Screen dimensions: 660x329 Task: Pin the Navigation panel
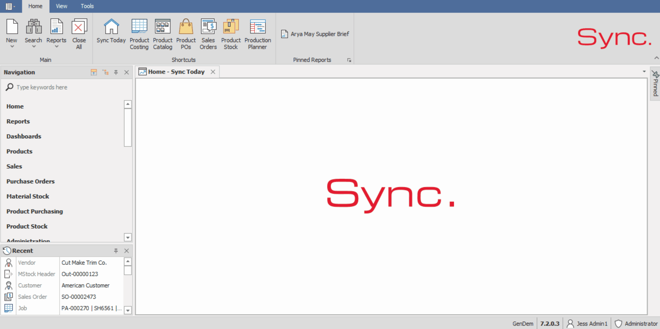pos(116,72)
